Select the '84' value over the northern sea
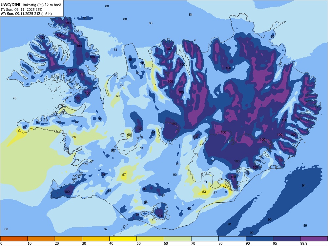 [x=191, y=15]
